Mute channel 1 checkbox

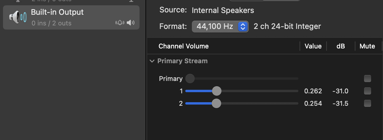pyautogui.click(x=368, y=91)
